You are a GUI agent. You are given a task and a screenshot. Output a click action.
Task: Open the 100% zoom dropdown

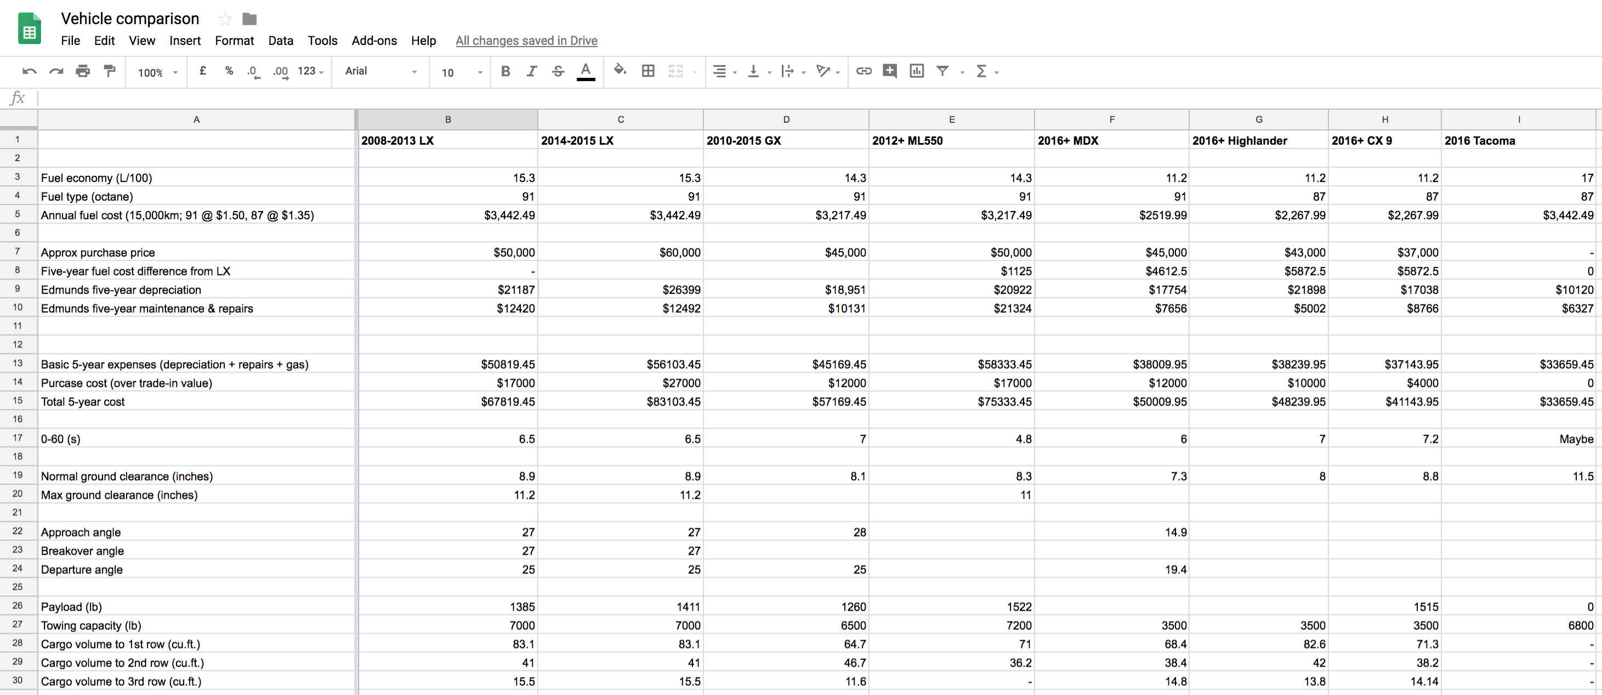tap(157, 73)
